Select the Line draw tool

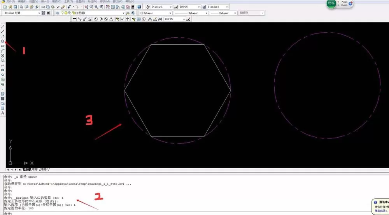point(2,27)
